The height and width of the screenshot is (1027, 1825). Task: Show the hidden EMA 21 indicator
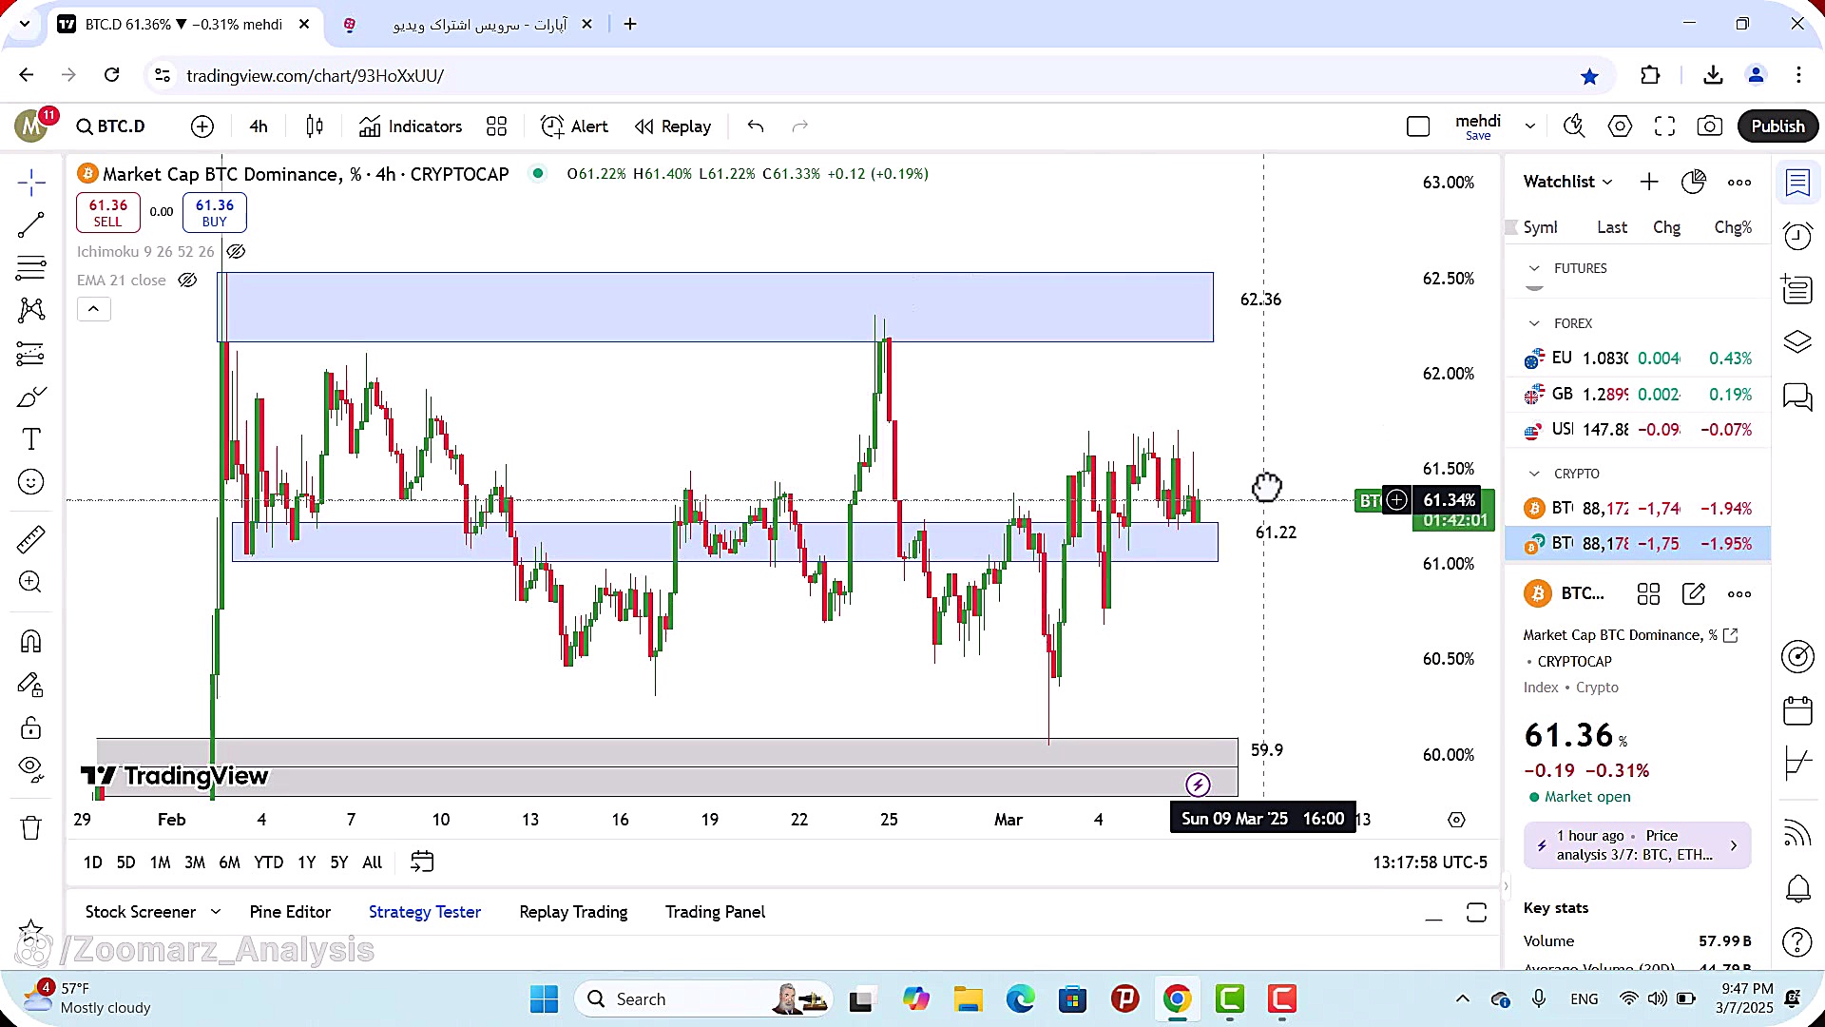[x=187, y=280]
